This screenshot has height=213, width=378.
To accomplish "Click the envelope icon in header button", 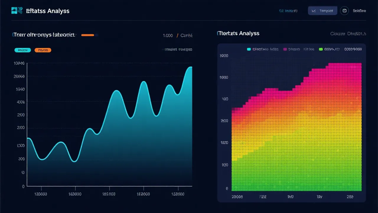I will [x=314, y=11].
